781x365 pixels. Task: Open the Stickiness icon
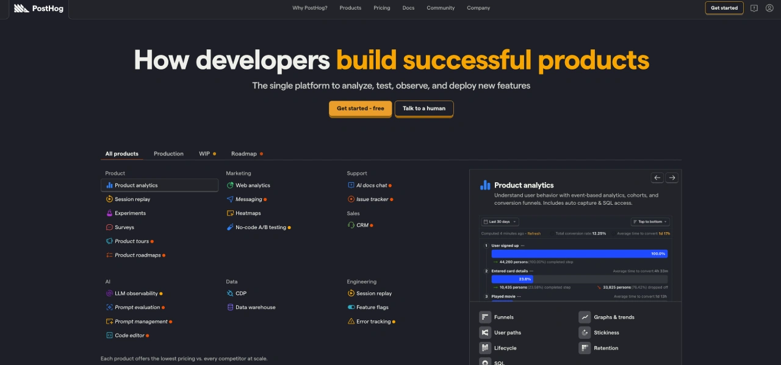click(585, 333)
